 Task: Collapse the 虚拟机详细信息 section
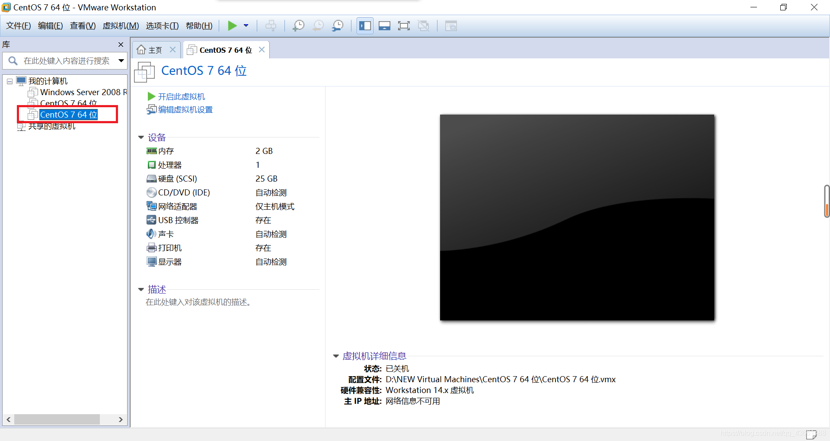click(336, 356)
